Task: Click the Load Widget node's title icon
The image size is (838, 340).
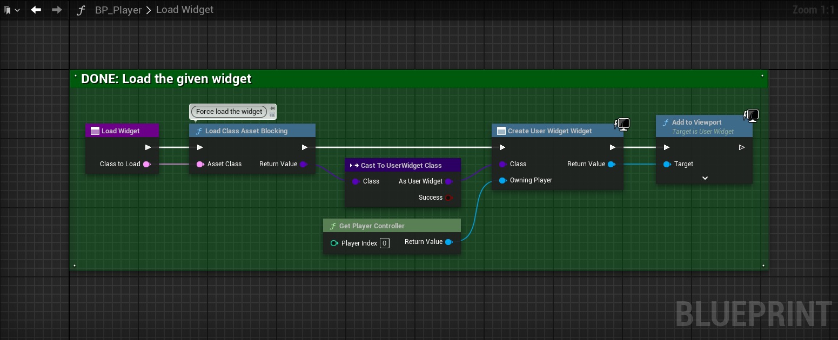Action: [95, 131]
